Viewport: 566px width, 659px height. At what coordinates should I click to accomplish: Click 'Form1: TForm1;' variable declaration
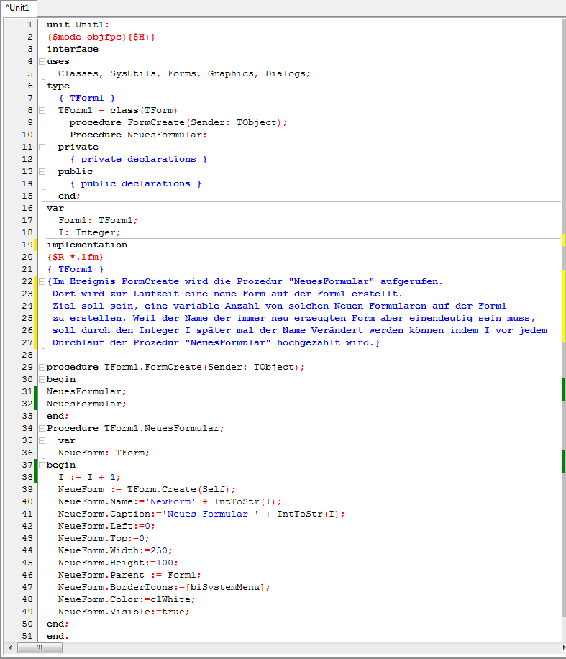pyautogui.click(x=98, y=220)
